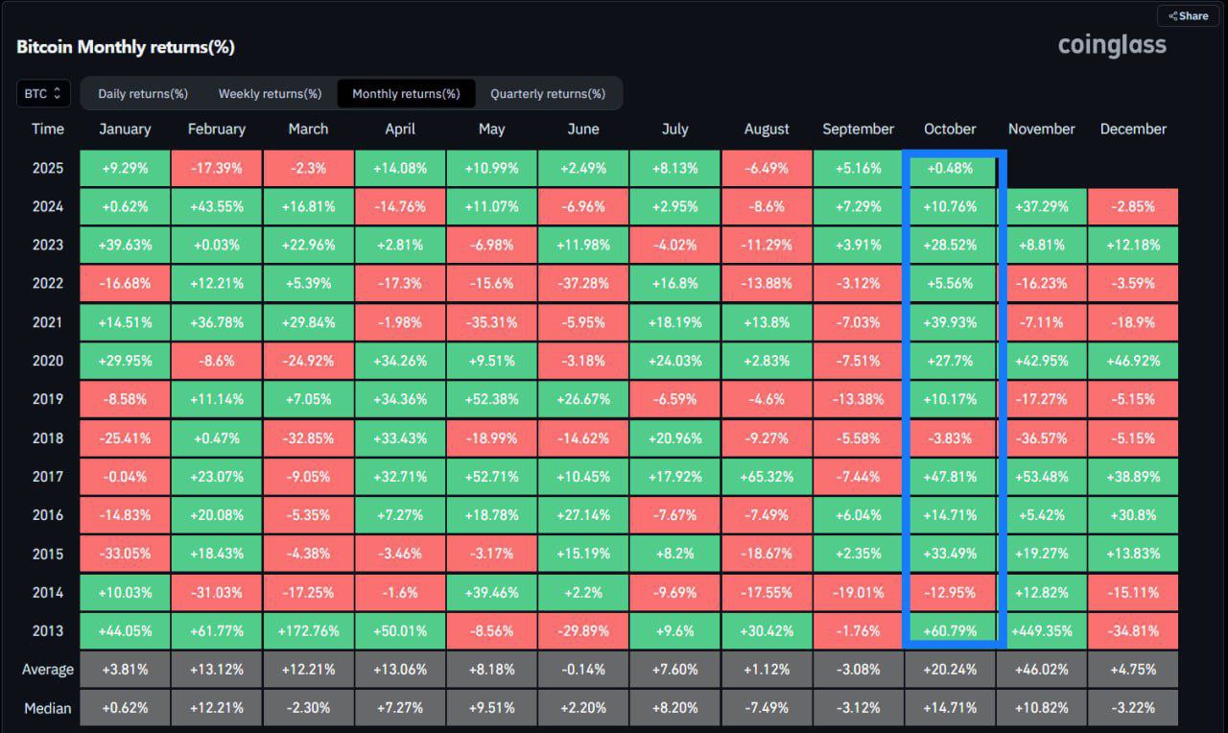1228x733 pixels.
Task: Click the coinglass logo
Action: (x=1112, y=44)
